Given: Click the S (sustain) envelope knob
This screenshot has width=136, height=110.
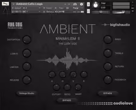Looking at the screenshot, I should [73, 75].
